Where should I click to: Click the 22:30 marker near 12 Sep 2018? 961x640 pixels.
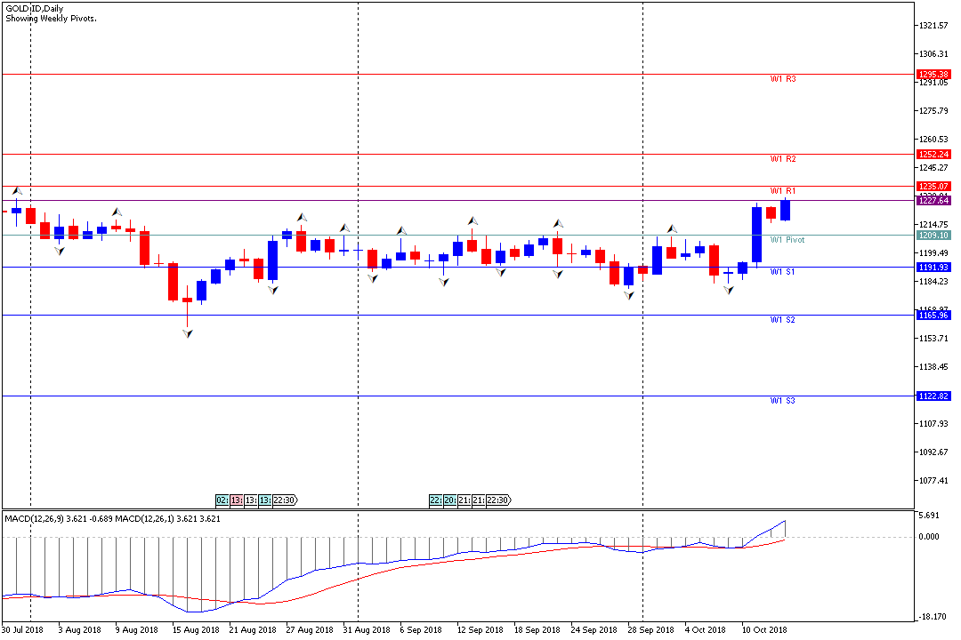(497, 500)
